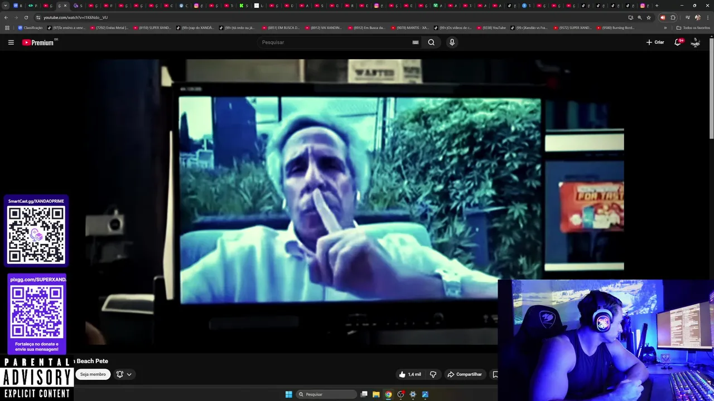This screenshot has width=714, height=401.
Task: Click the taskbar Pesquisar search box
Action: (x=326, y=394)
